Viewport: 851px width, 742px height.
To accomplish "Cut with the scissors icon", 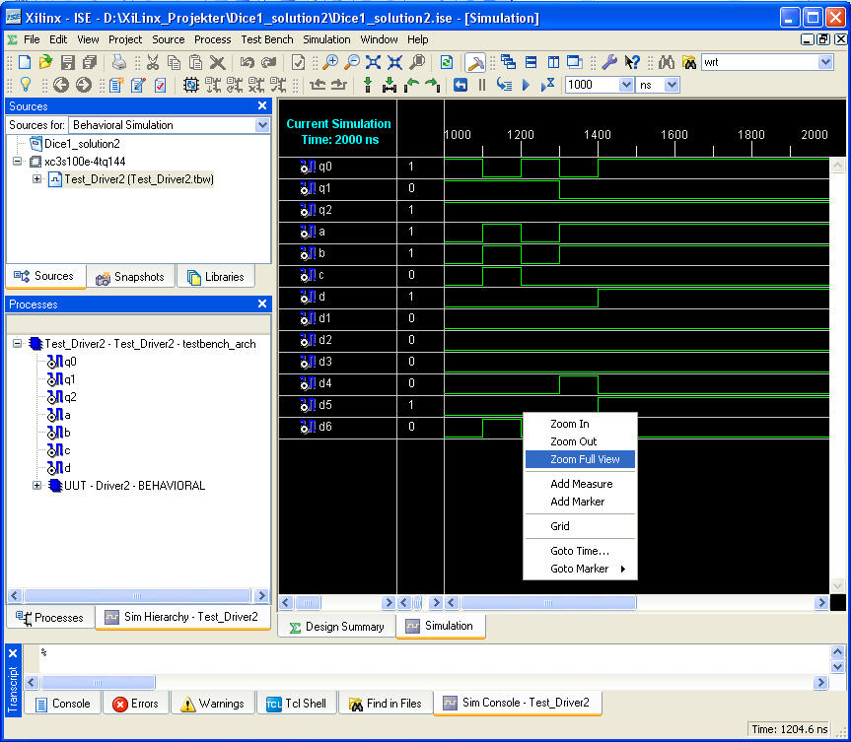I will click(153, 62).
